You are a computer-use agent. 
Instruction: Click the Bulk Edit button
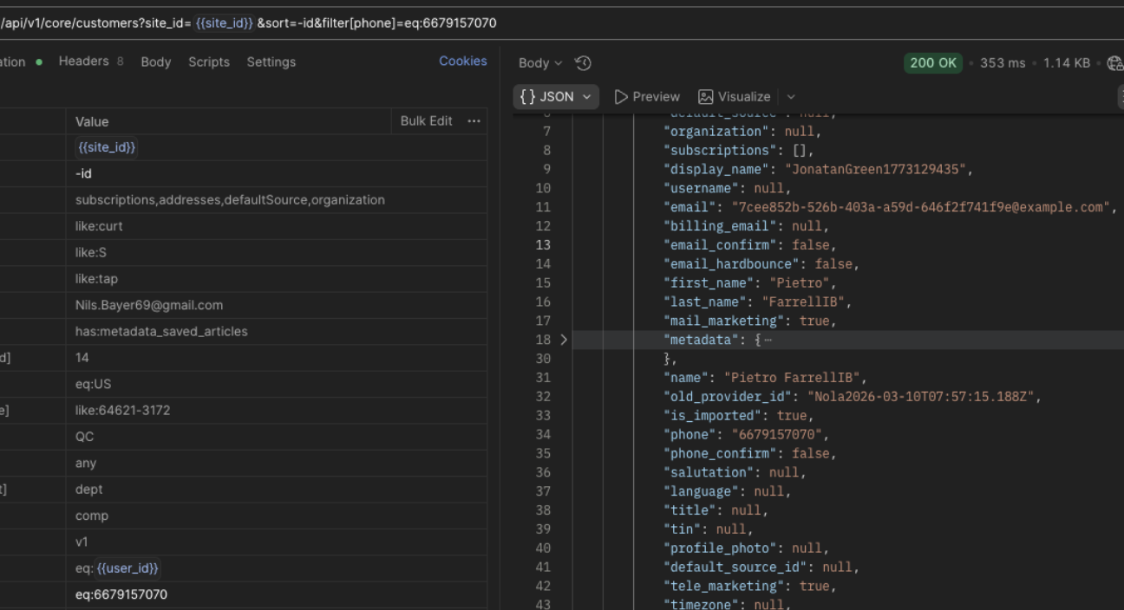426,121
